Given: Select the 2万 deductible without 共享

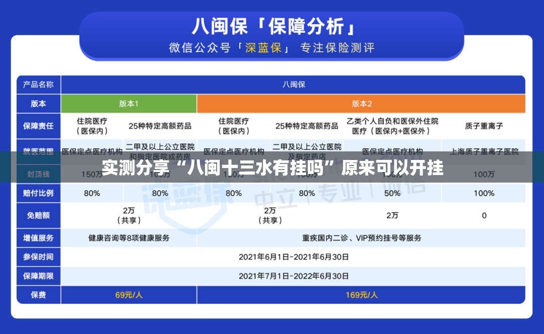Looking at the screenshot, I should (392, 215).
